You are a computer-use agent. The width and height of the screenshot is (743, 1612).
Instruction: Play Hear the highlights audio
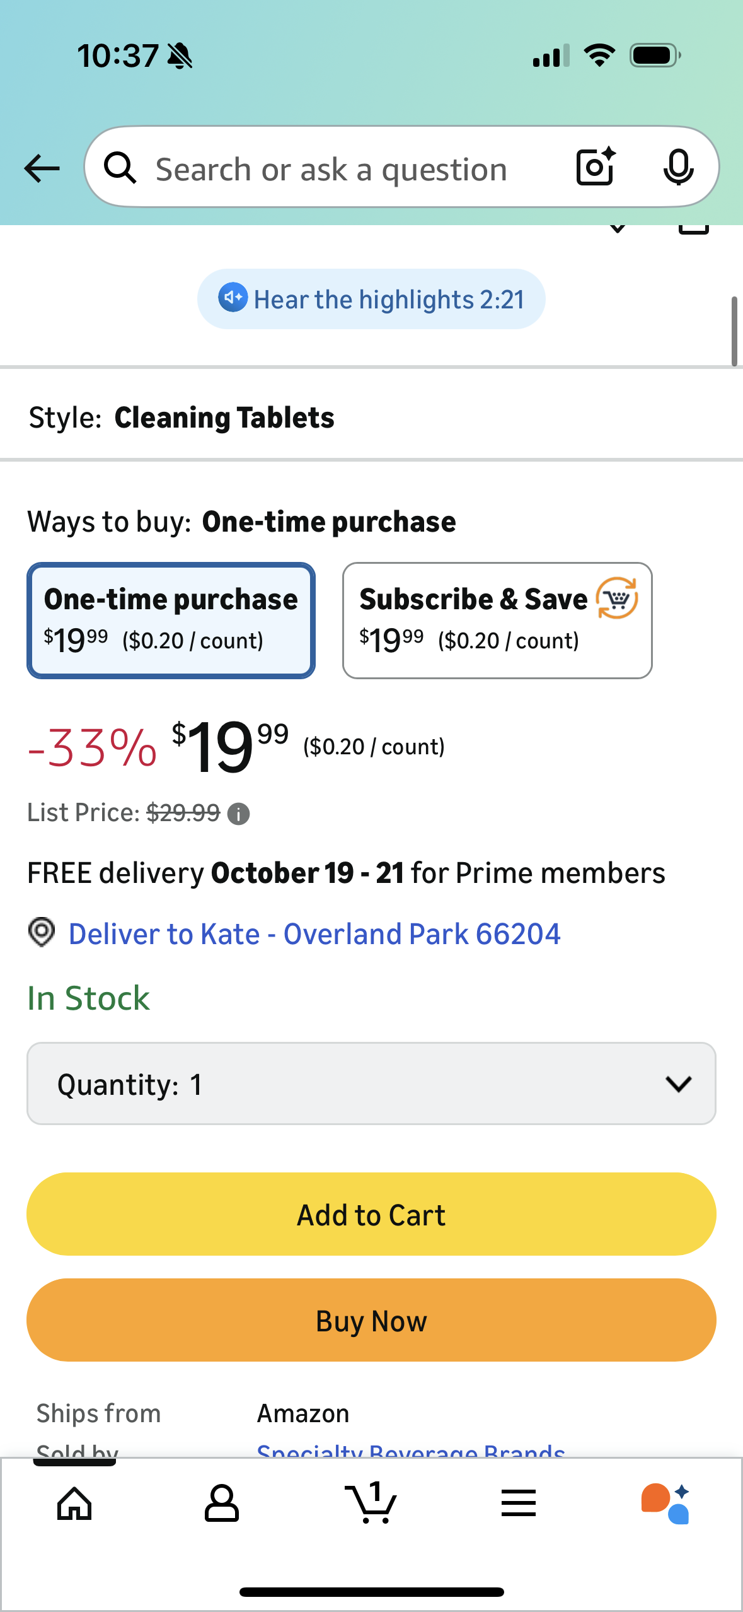[x=371, y=300]
